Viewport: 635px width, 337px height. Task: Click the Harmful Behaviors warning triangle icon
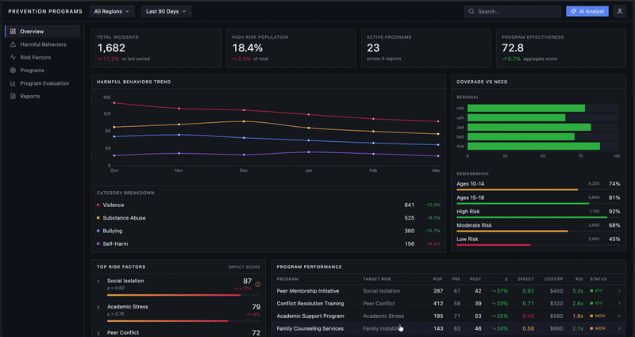13,44
